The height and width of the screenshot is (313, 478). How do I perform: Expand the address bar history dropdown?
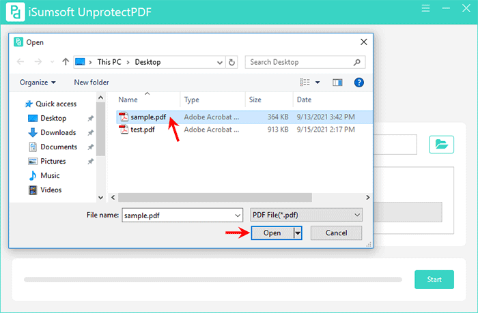[x=219, y=63]
